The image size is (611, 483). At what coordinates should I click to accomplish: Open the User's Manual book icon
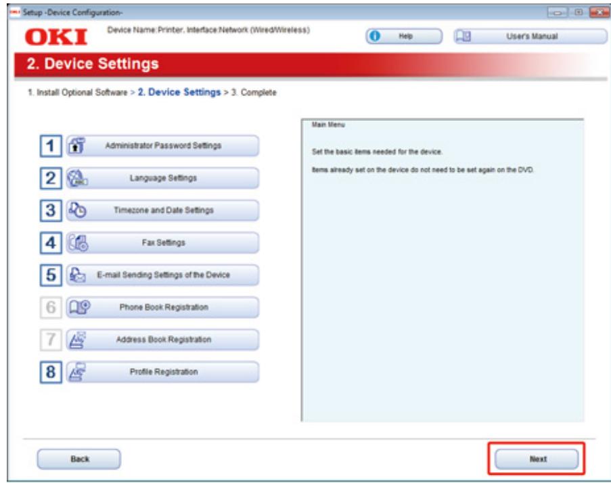pyautogui.click(x=461, y=36)
